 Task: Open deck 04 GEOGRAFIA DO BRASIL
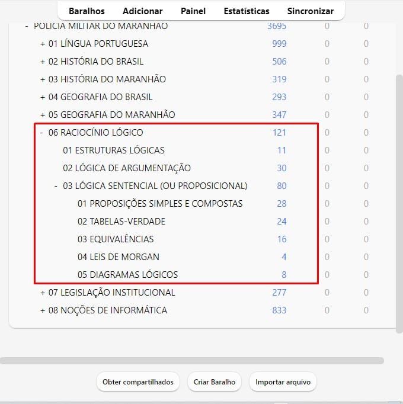click(100, 97)
